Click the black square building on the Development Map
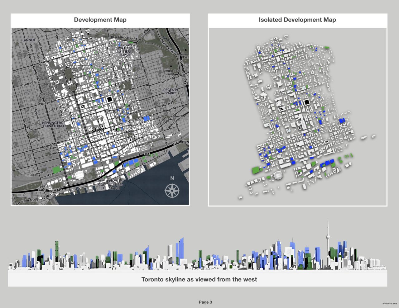The width and height of the screenshot is (399, 308). [x=109, y=100]
